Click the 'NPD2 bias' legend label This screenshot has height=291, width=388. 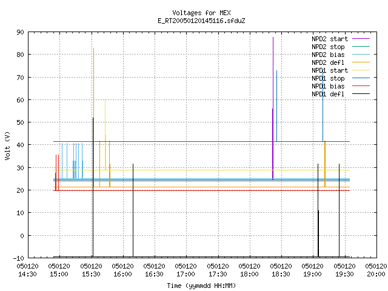pyautogui.click(x=328, y=55)
